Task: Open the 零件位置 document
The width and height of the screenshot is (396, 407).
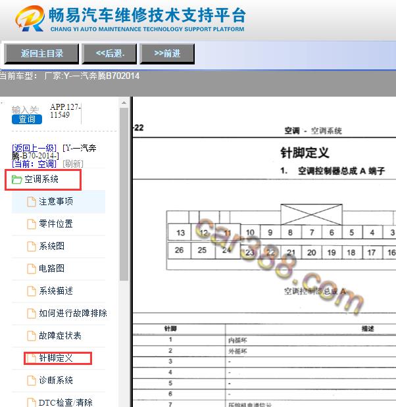Action: (x=56, y=224)
